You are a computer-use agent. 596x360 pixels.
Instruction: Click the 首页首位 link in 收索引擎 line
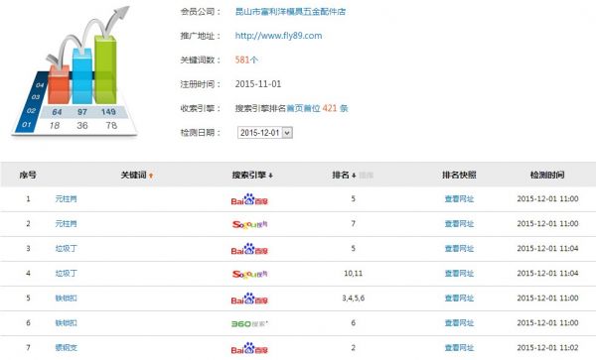pyautogui.click(x=303, y=108)
